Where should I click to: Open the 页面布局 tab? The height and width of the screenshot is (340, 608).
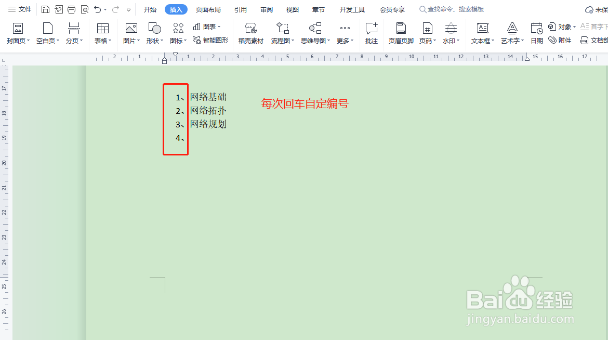(208, 9)
